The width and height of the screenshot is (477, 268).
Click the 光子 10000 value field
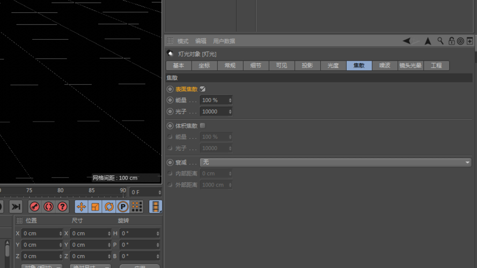click(x=214, y=111)
